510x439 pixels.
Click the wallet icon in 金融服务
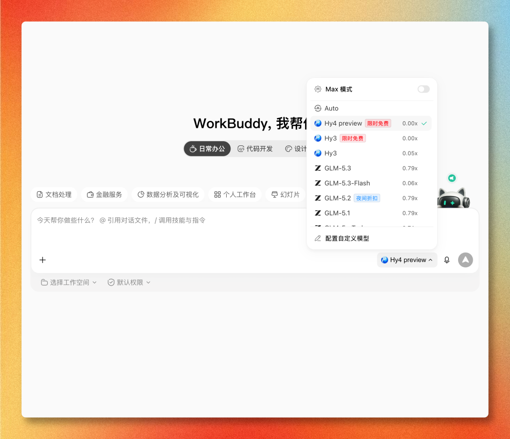[90, 194]
